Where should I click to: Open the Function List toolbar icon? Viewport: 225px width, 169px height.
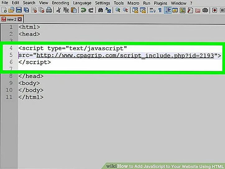190,10
